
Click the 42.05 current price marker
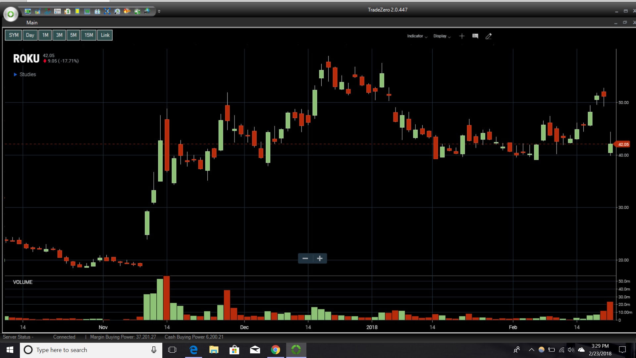(622, 144)
